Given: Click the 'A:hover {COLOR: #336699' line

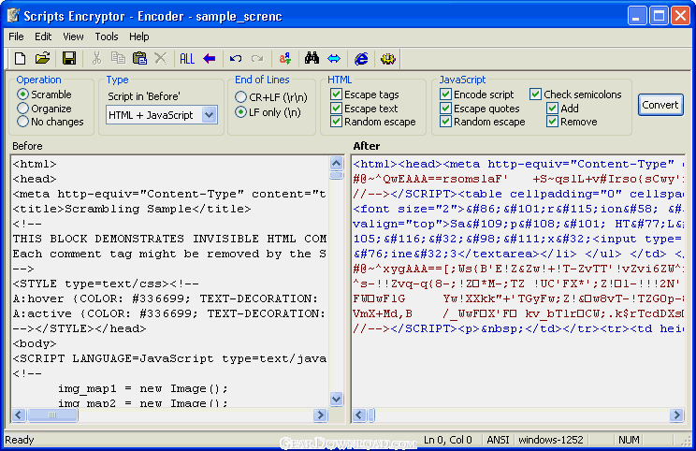Looking at the screenshot, I should coord(166,298).
